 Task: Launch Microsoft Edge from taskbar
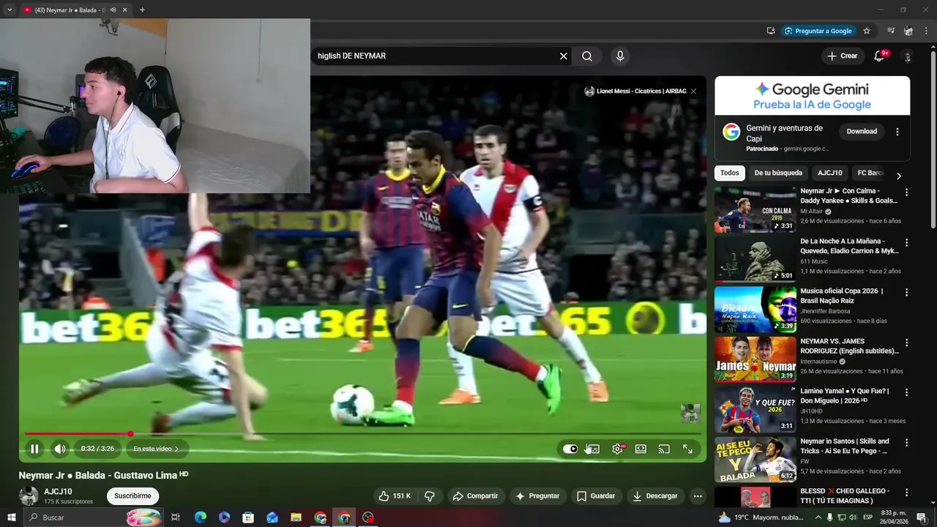(201, 517)
